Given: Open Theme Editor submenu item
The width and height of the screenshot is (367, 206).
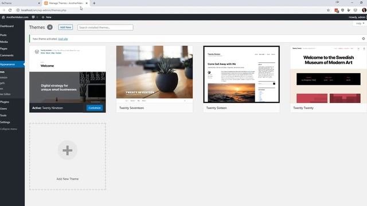Looking at the screenshot, I should click(5, 94).
